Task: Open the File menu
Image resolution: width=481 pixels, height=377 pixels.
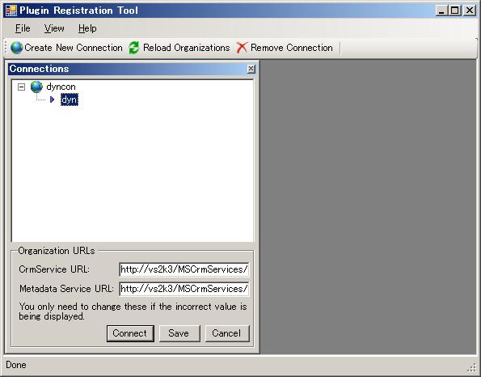Action: coord(23,28)
